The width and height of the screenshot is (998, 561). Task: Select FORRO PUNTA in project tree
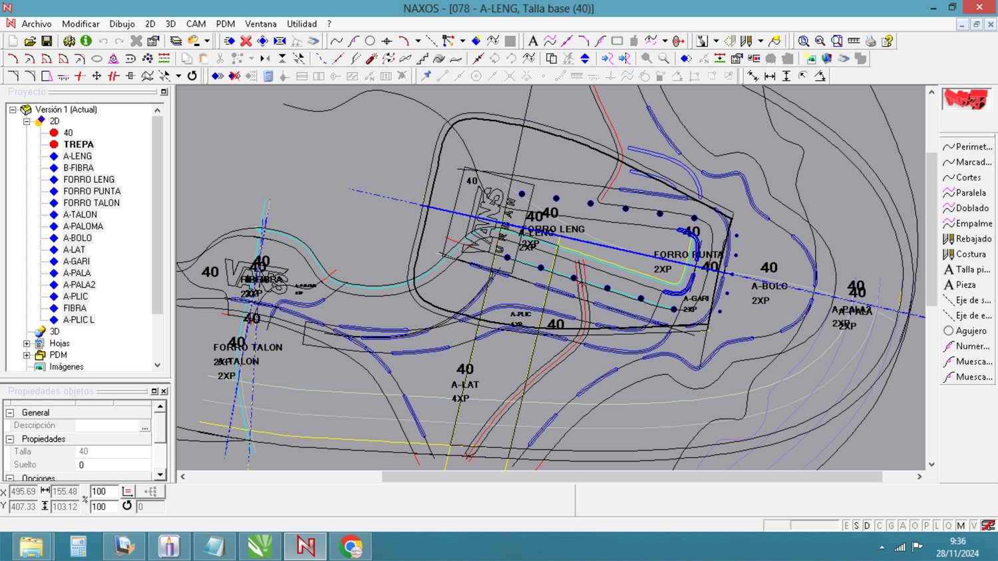(92, 191)
